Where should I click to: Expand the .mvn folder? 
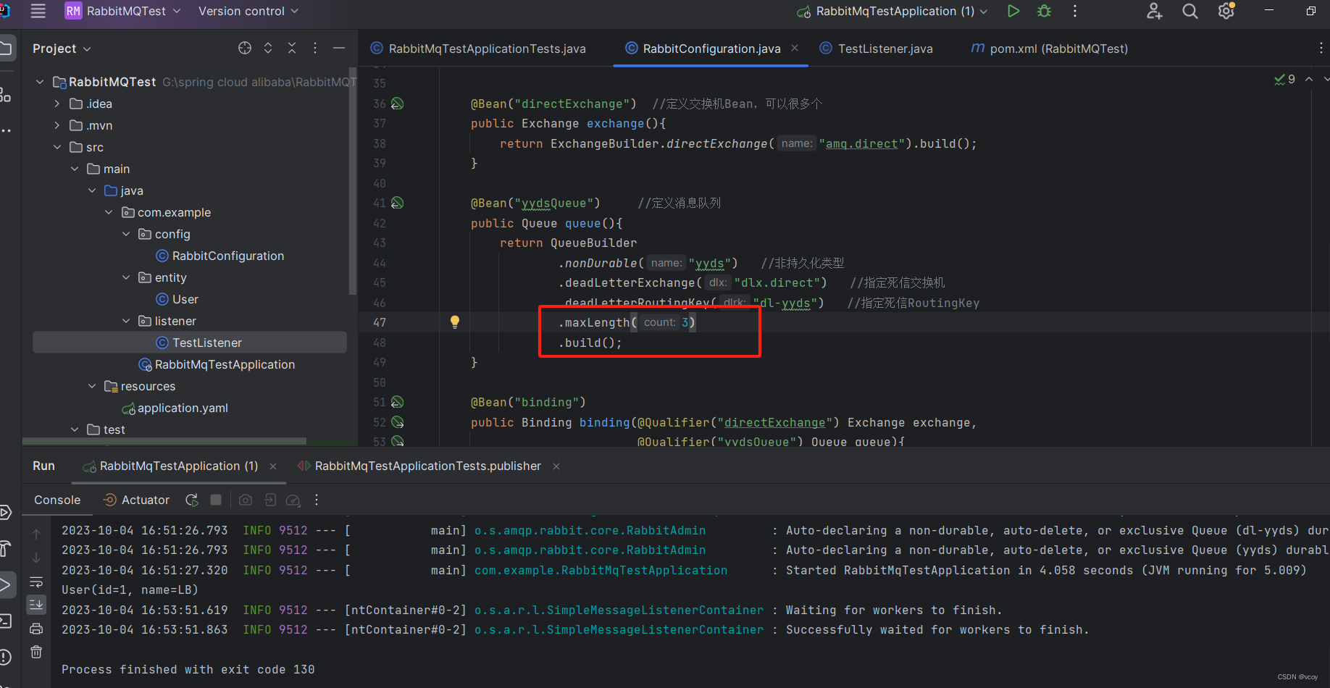pos(57,125)
